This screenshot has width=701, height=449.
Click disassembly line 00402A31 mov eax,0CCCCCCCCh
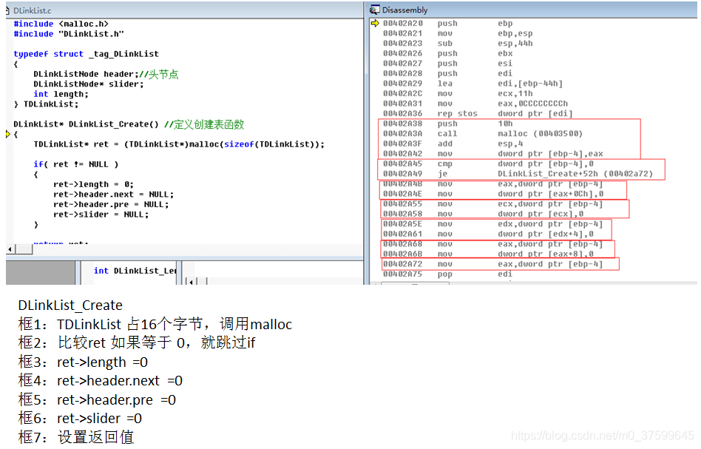(475, 104)
